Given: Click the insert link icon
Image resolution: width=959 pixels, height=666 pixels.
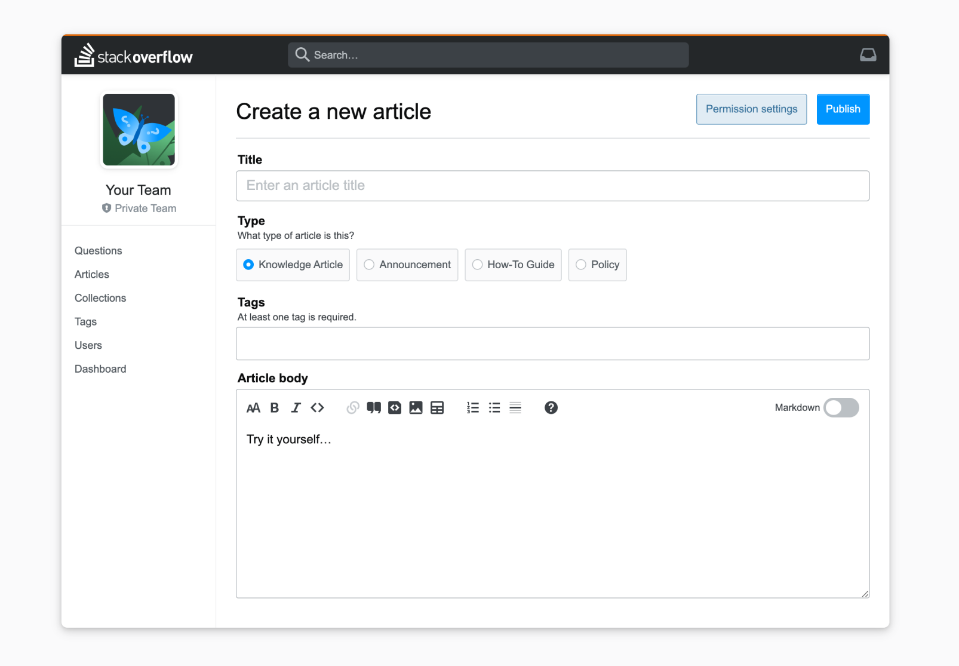Looking at the screenshot, I should coord(353,408).
